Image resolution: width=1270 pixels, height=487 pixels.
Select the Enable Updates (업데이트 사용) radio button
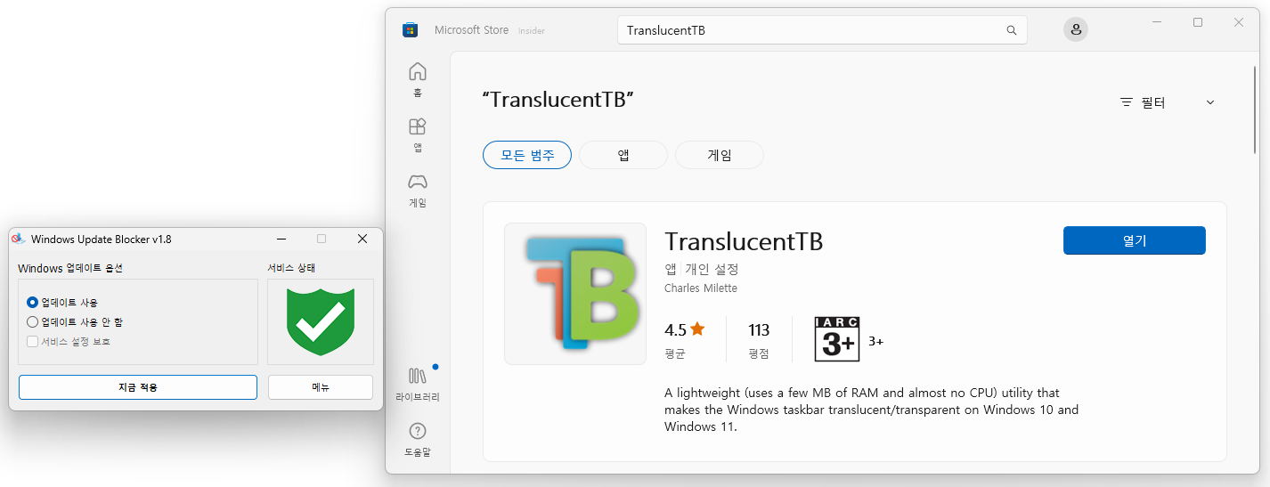[x=33, y=303]
